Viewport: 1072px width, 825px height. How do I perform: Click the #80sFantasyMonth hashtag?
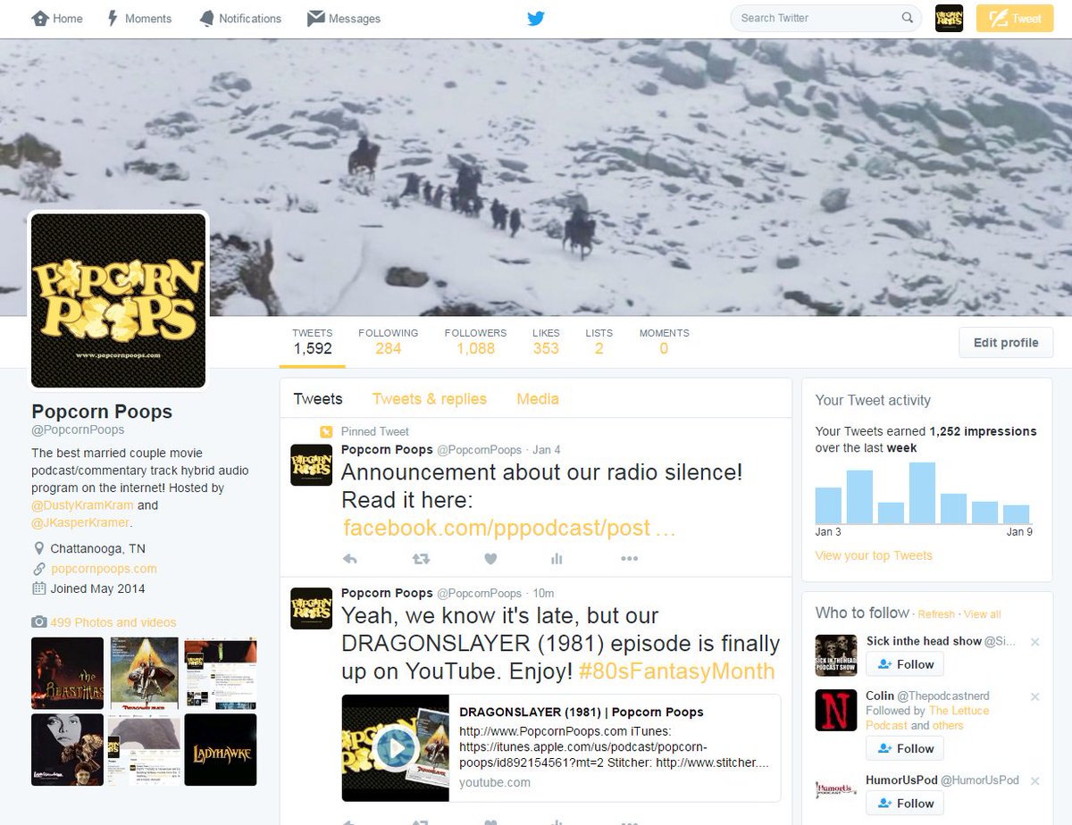pos(676,671)
